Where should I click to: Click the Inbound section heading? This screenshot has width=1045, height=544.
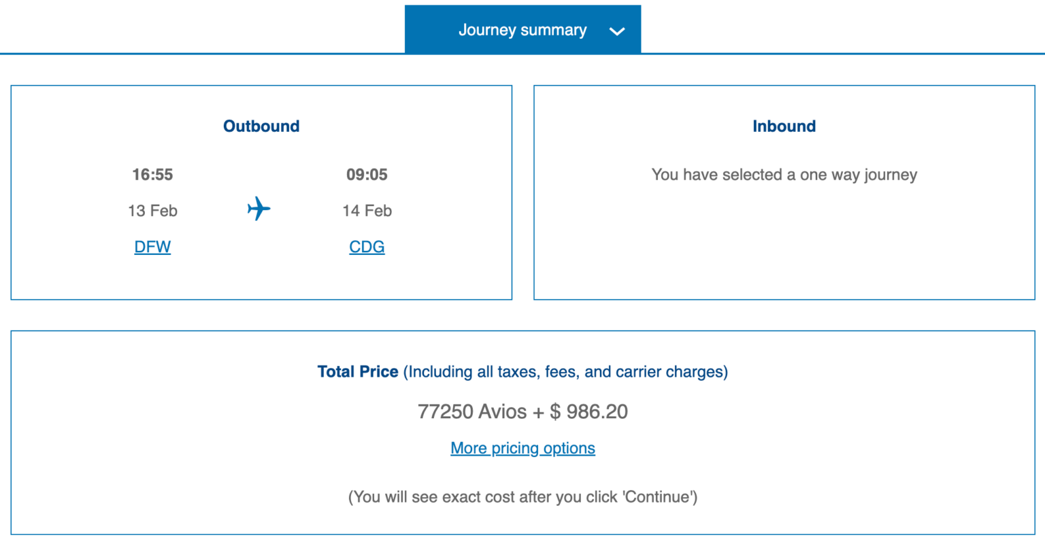pyautogui.click(x=784, y=126)
